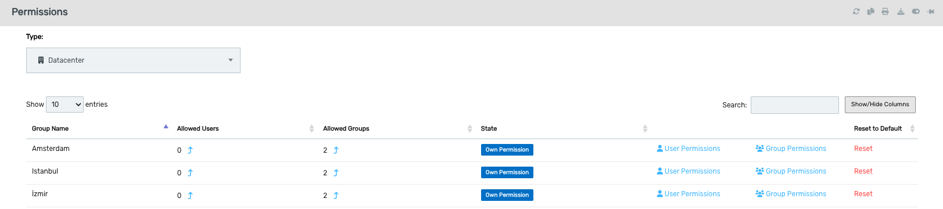Download the Permissions table data
943x209 pixels.
[x=901, y=12]
